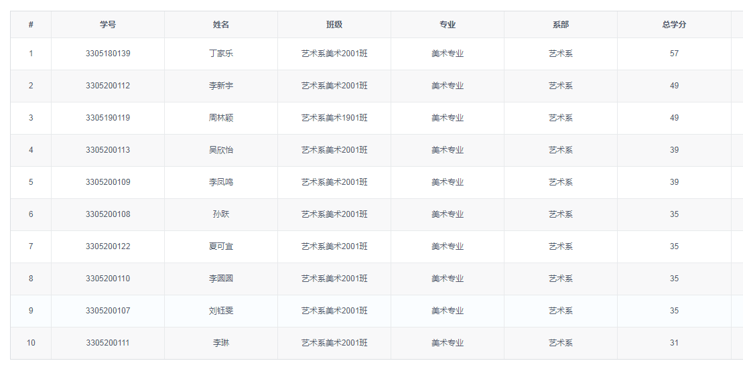Click the 班级 column header
The height and width of the screenshot is (367, 743).
point(334,25)
